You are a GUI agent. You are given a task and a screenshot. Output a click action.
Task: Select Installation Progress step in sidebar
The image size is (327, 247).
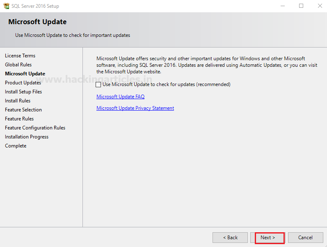tap(27, 137)
